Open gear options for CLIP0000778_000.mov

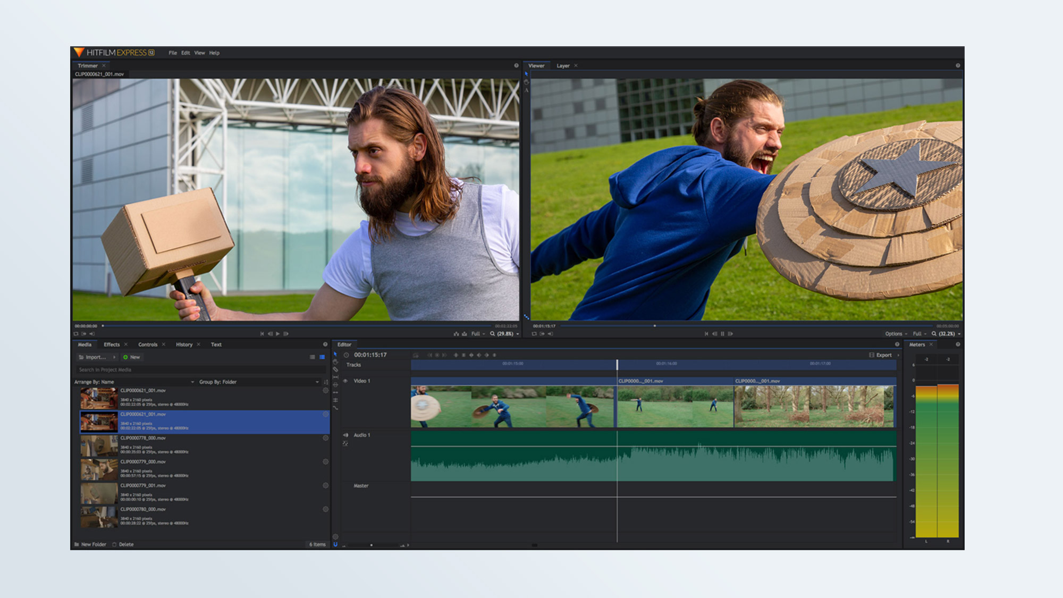pos(325,438)
